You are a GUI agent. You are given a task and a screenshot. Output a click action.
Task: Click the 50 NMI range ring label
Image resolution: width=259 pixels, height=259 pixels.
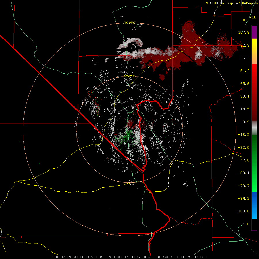pos(129,76)
